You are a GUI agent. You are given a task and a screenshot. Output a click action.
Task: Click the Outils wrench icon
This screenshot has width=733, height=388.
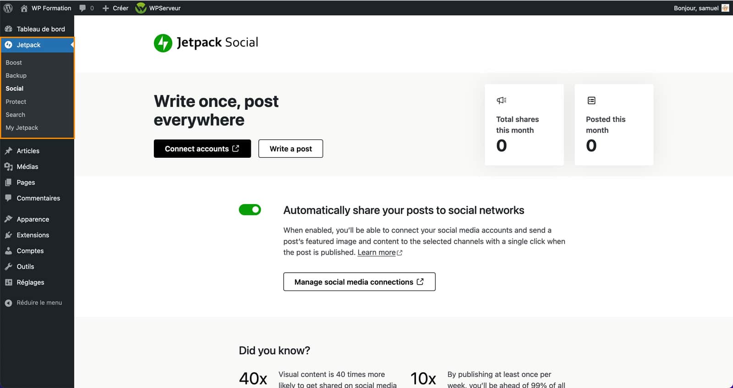(x=8, y=266)
